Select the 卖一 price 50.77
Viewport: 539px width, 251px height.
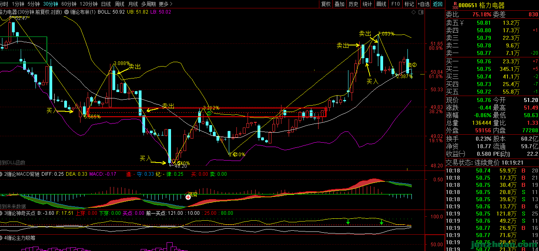[484, 53]
